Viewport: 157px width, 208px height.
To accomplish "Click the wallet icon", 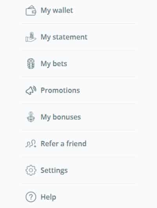I will pyautogui.click(x=31, y=10).
